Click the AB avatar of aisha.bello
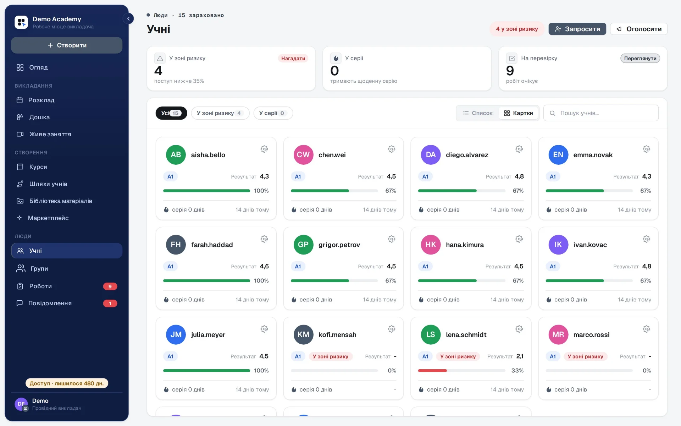 coord(176,155)
